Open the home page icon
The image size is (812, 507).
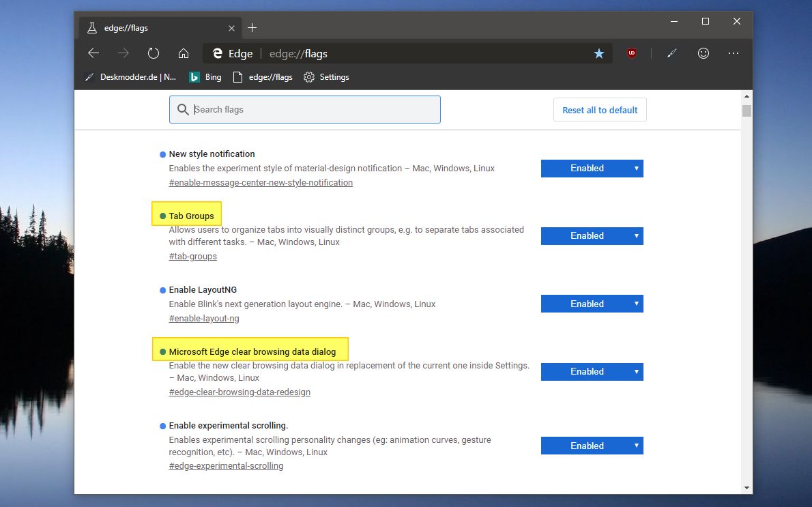[x=184, y=53]
